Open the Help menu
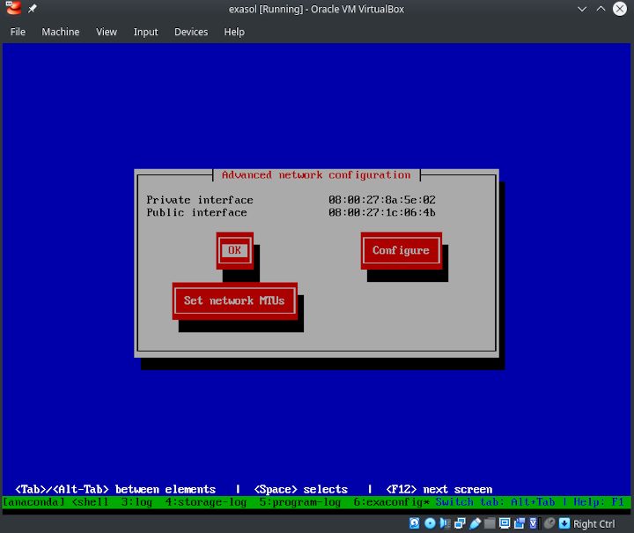 click(234, 32)
